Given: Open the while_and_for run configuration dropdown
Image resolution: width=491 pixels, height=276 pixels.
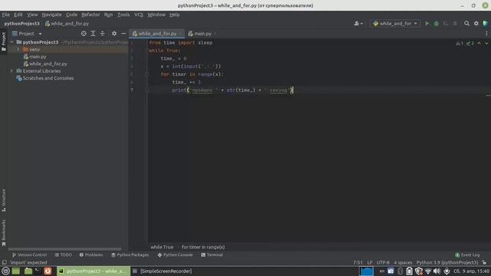Looking at the screenshot, I should click(395, 24).
